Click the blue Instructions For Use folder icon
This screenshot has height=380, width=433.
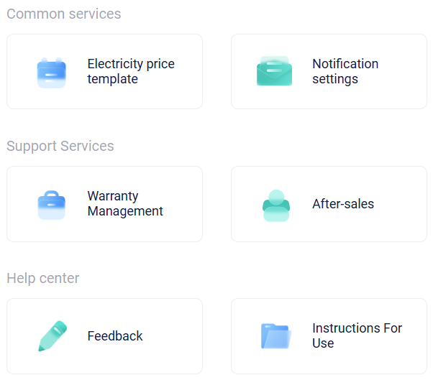pyautogui.click(x=275, y=336)
